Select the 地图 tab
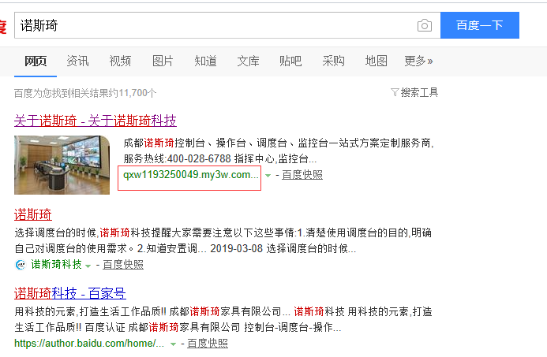The height and width of the screenshot is (357, 547). (x=376, y=61)
